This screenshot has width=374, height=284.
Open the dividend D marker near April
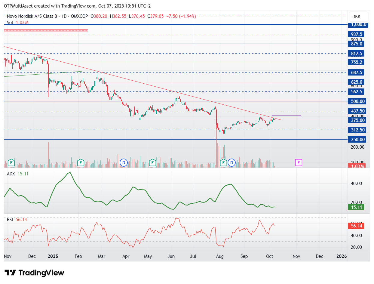pos(124,163)
